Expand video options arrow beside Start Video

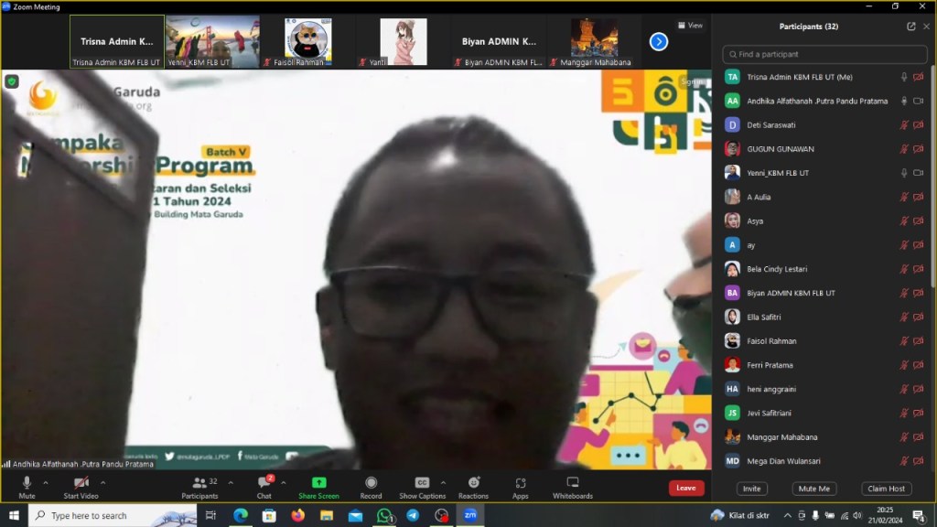[102, 482]
